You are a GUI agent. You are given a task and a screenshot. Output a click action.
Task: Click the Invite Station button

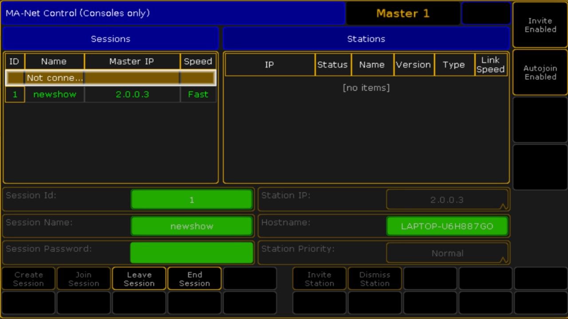click(x=319, y=279)
